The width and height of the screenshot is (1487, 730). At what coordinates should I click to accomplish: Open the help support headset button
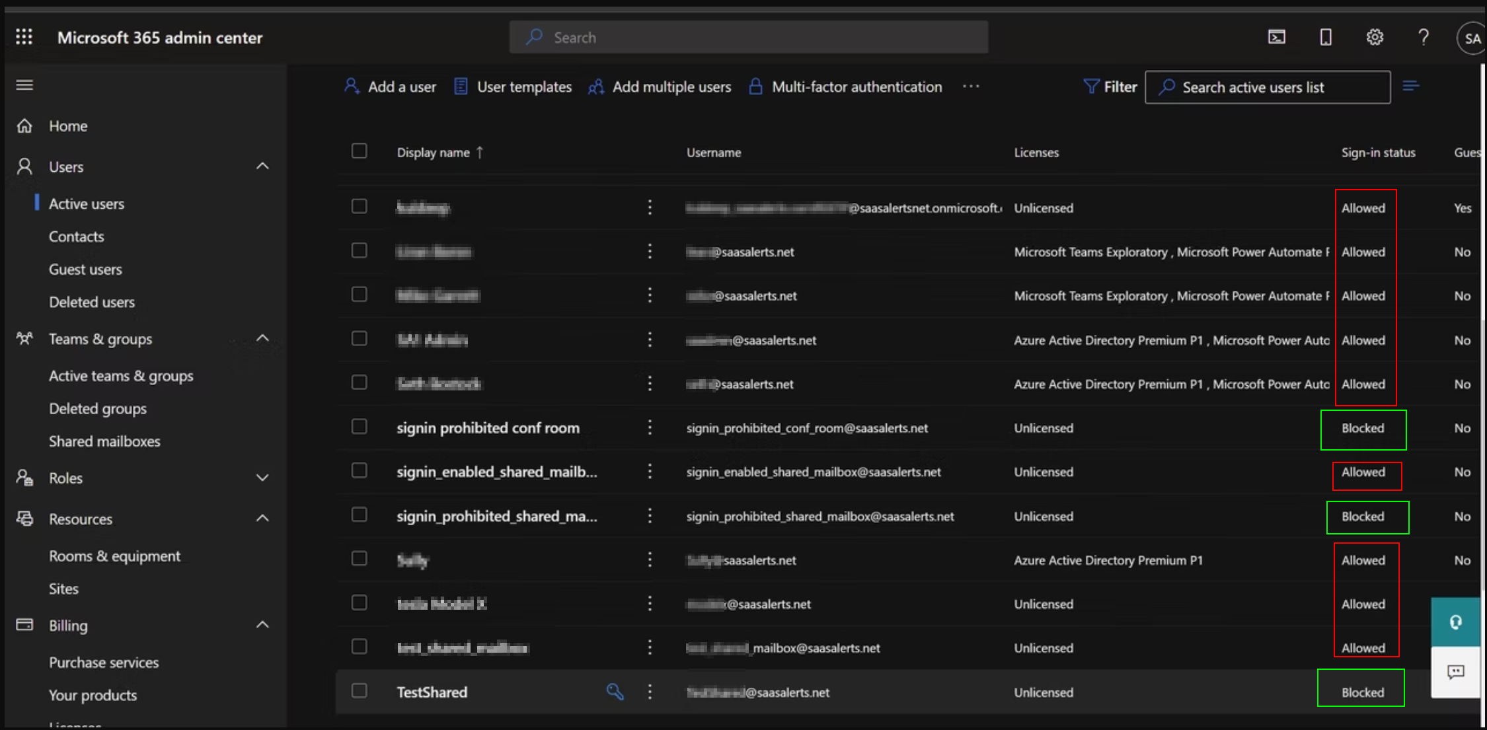pyautogui.click(x=1455, y=622)
